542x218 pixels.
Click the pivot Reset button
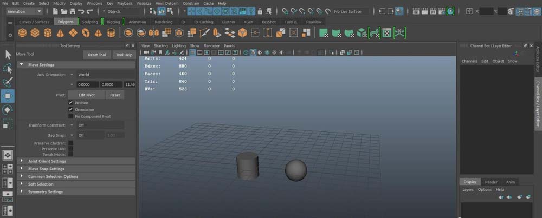[115, 95]
